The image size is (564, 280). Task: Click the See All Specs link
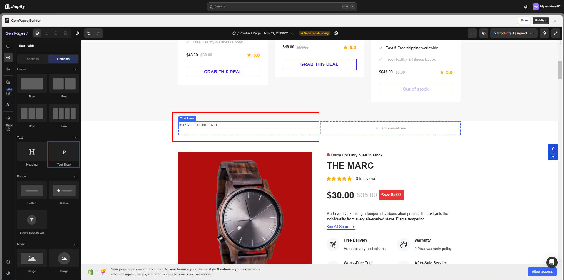tap(338, 227)
